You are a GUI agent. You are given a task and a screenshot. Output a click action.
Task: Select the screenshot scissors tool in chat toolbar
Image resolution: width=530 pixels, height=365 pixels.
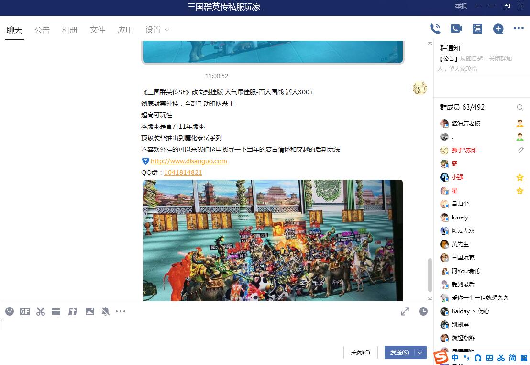(41, 311)
